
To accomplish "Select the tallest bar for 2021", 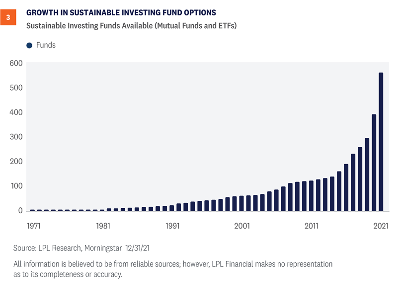I will [x=381, y=141].
